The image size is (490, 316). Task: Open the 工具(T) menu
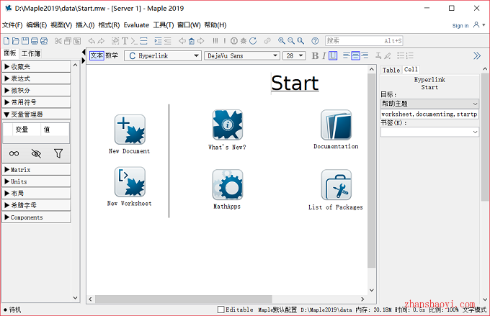164,25
